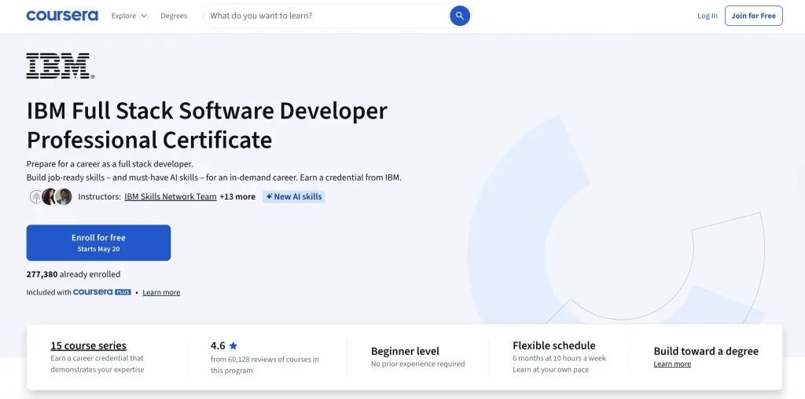Click the '277,380 already enrolled' text

point(73,274)
